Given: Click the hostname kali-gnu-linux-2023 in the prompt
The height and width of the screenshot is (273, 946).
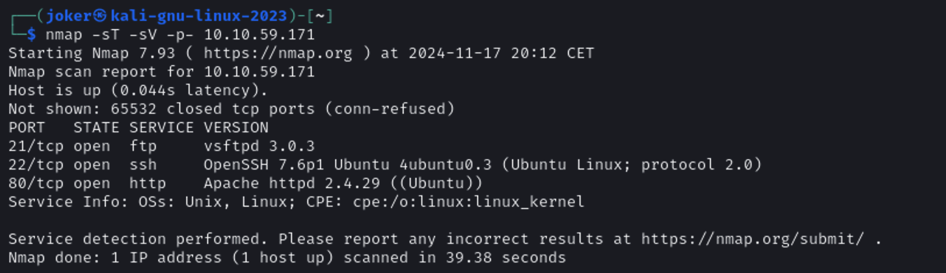Looking at the screenshot, I should point(198,16).
